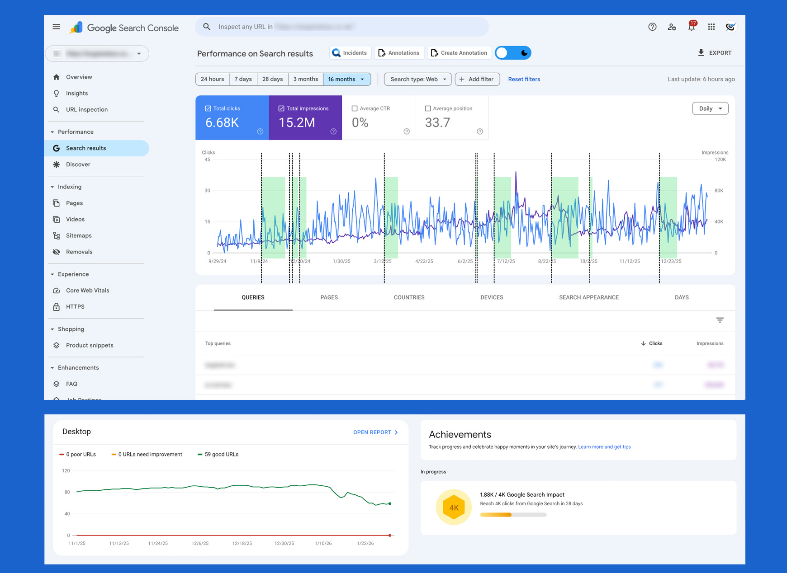The image size is (787, 573).
Task: Open Search type: Web dropdown
Action: [x=418, y=79]
